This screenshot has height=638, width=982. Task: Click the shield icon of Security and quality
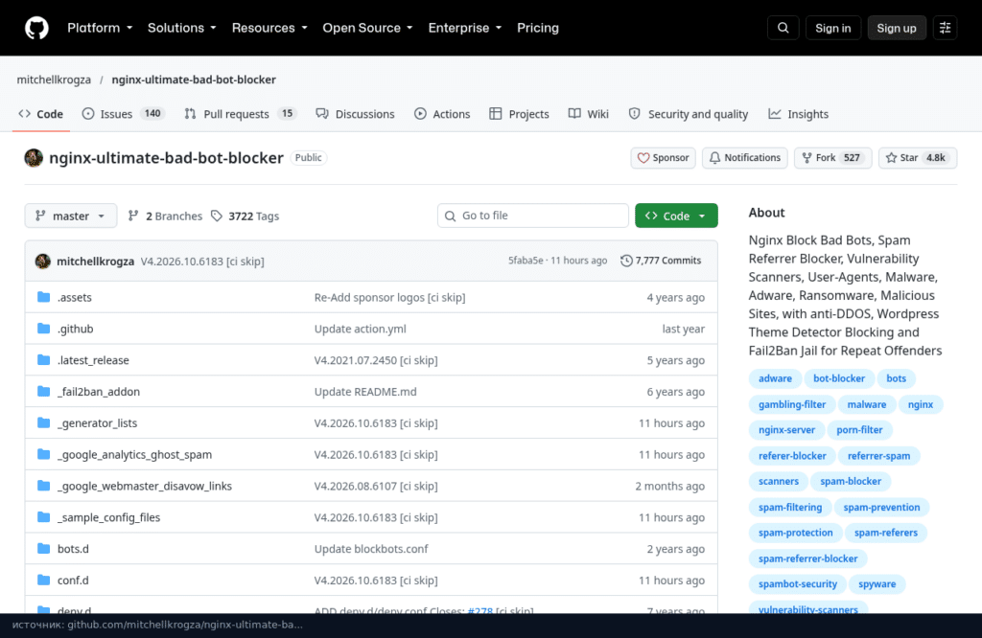635,114
